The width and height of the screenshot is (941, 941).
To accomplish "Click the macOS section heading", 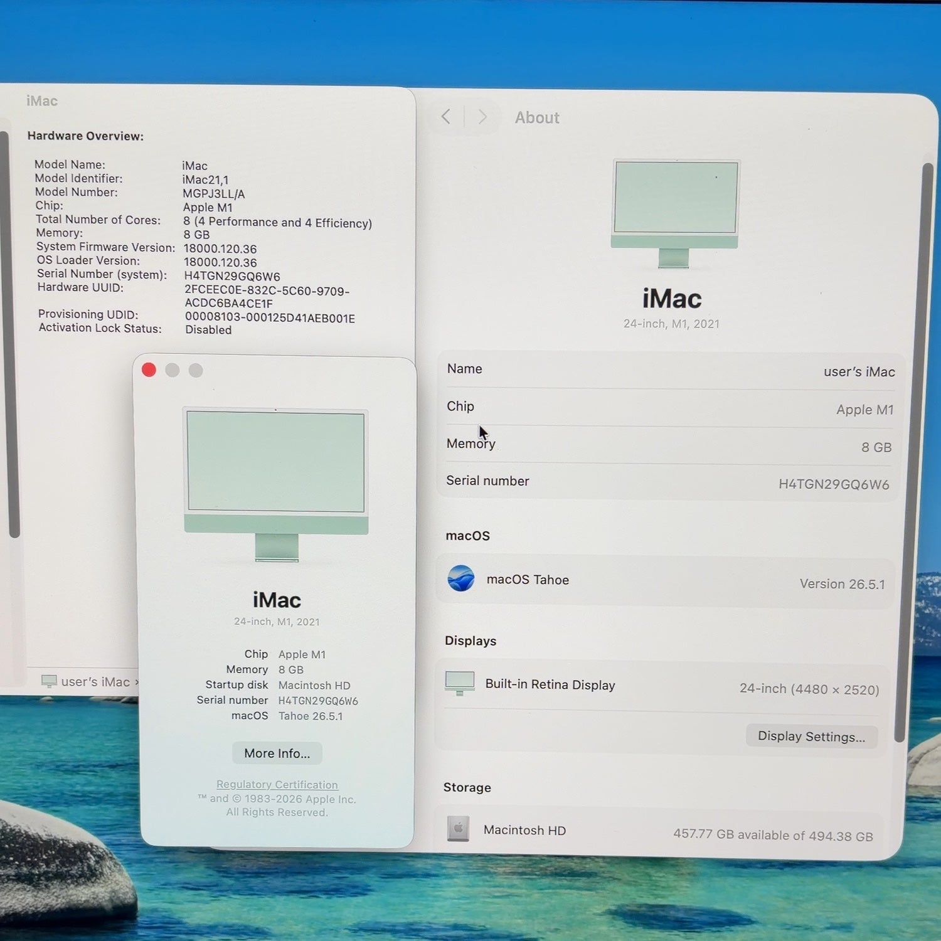I will tap(467, 536).
